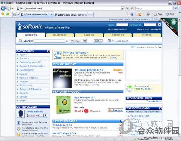Click the browser Forward arrow button
This screenshot has height=141, width=181.
[8, 8]
